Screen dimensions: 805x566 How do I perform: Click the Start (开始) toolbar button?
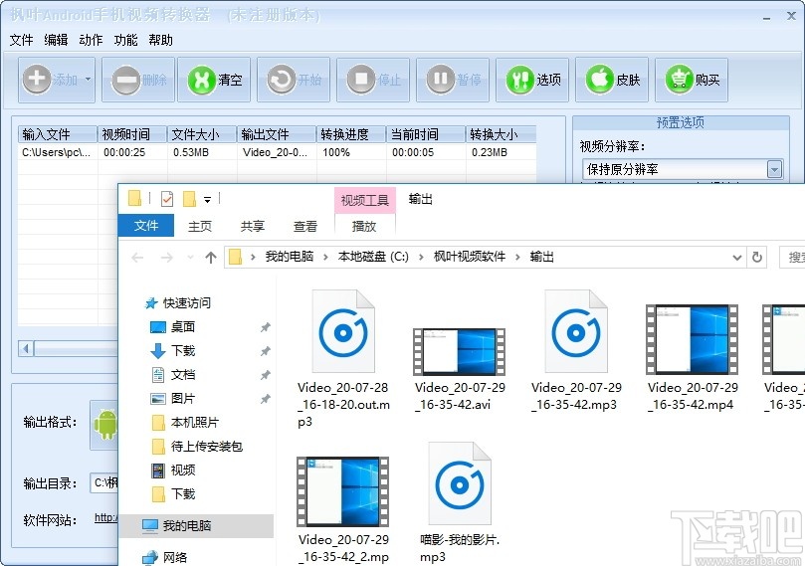[295, 80]
